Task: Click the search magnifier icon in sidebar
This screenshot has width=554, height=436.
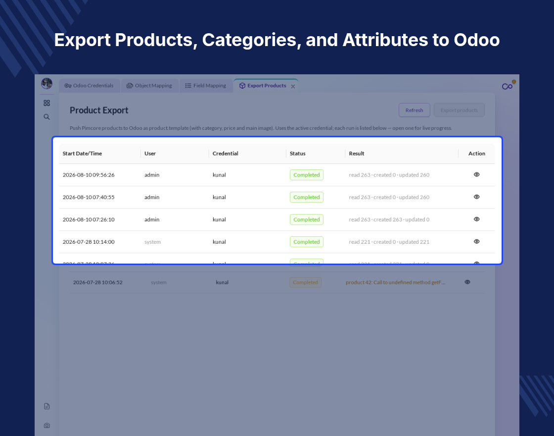Action: pyautogui.click(x=46, y=117)
